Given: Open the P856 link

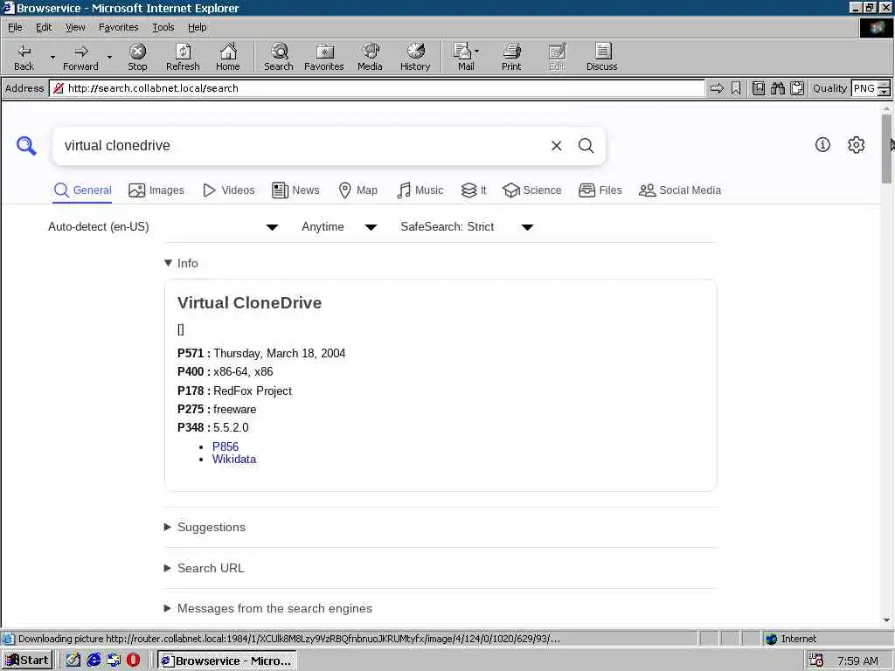Looking at the screenshot, I should coord(225,446).
